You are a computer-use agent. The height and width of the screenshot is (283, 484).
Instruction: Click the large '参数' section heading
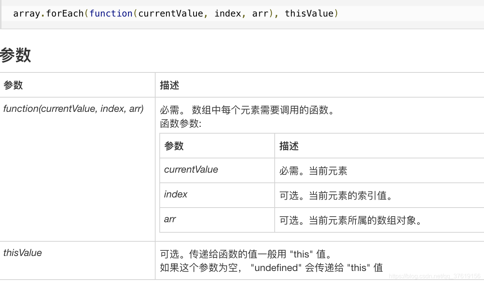pos(15,55)
